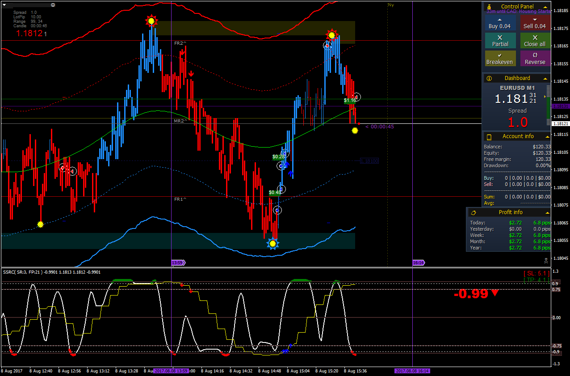Collapse the Dashboard section
Image resolution: width=570 pixels, height=376 pixels.
546,79
